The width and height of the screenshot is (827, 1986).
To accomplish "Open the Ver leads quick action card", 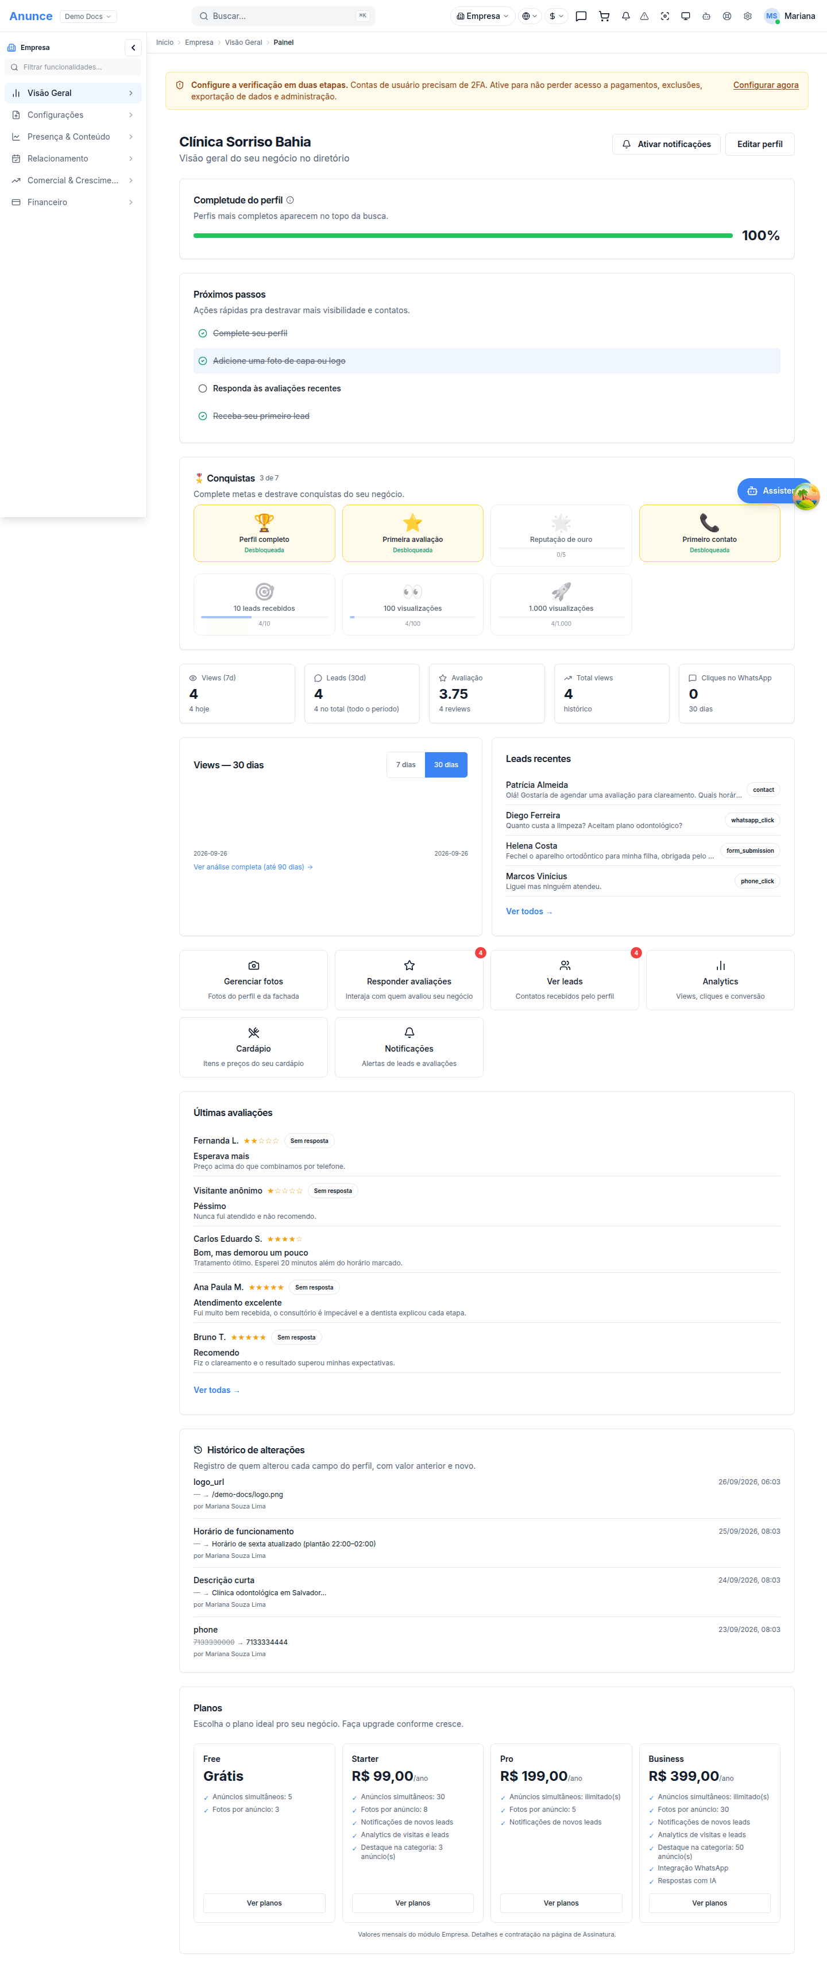I will coord(565,980).
